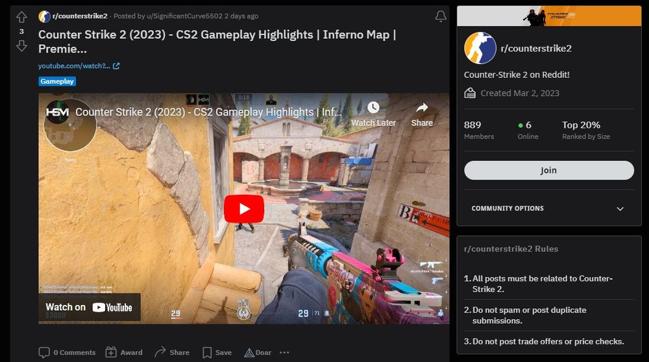Open the 0 Comments section
Screen dimensions: 649x362
click(67, 352)
